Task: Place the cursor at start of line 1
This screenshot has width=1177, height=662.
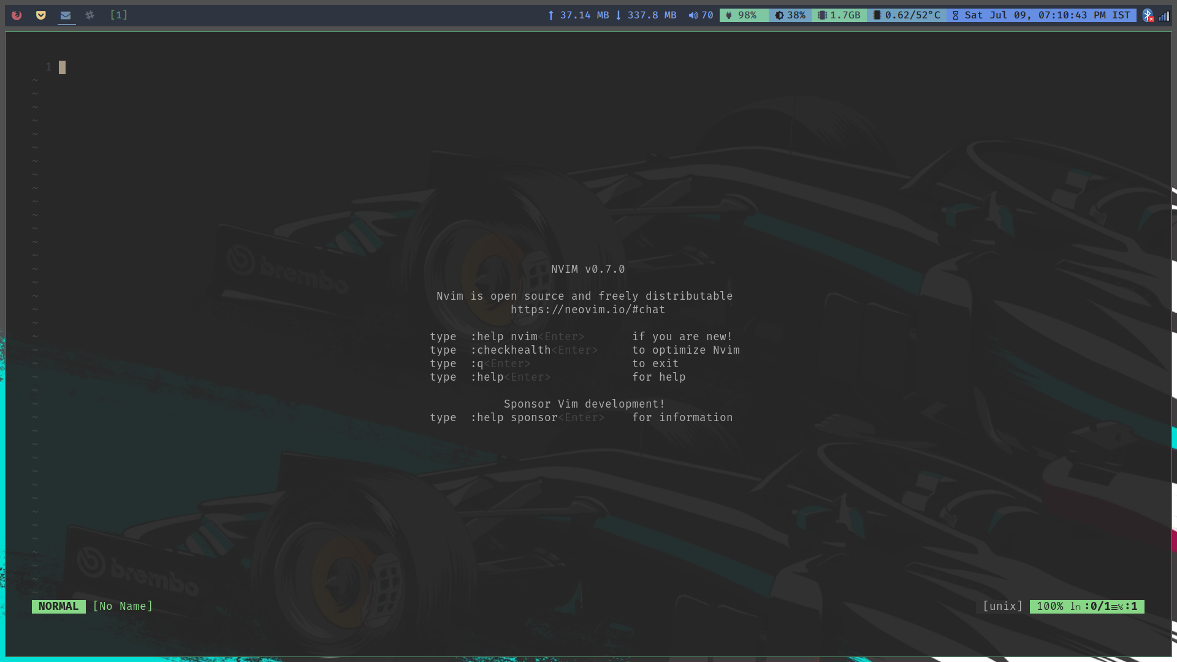Action: (62, 67)
